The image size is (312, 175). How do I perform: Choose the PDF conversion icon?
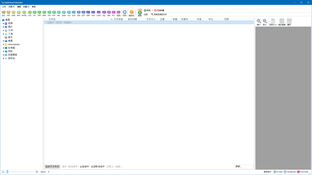(x=8, y=13)
